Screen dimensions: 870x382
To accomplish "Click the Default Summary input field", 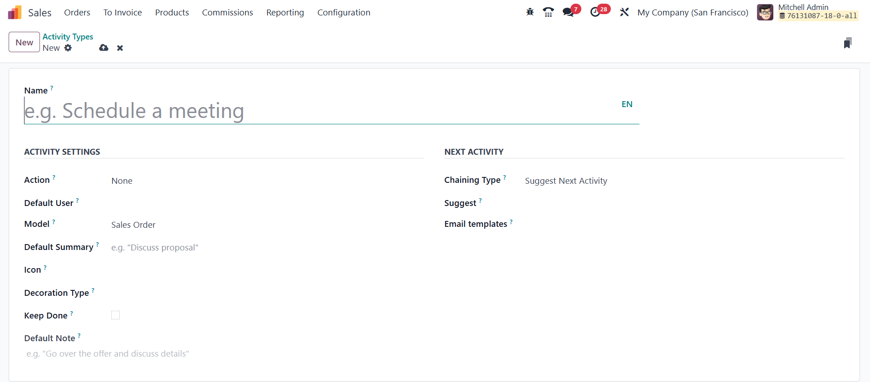I will click(x=267, y=247).
